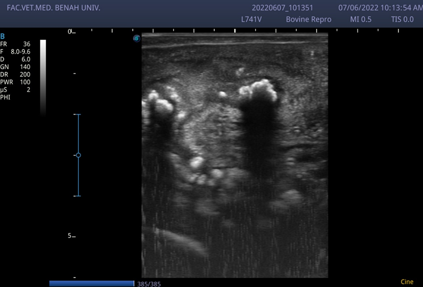Select the depth D 6.0 parameter
Screen dimensions: 423x287
coord(15,59)
